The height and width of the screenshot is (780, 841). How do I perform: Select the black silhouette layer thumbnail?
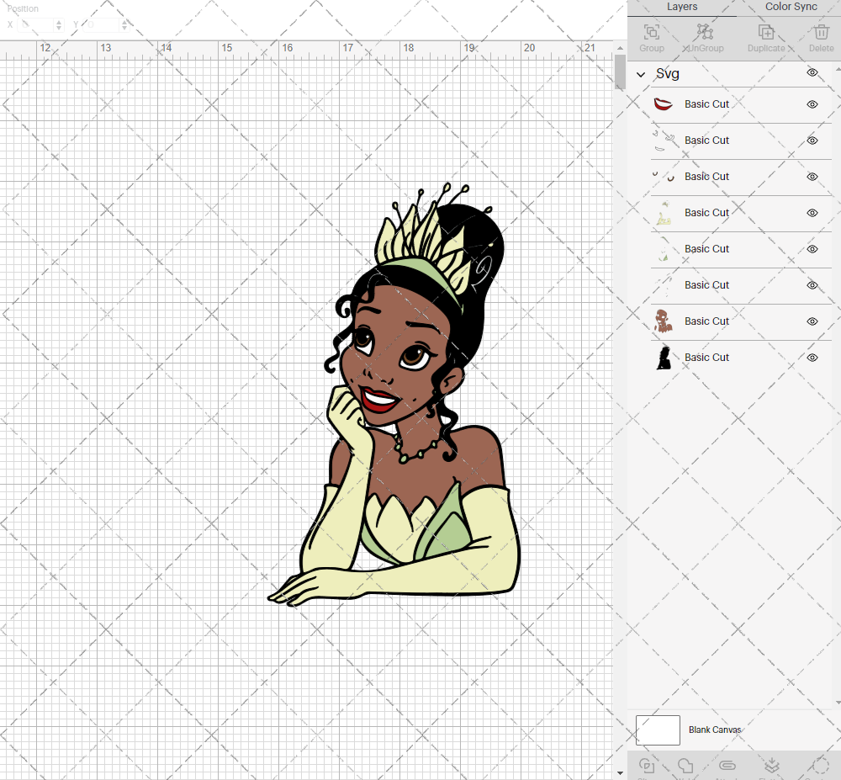click(664, 358)
